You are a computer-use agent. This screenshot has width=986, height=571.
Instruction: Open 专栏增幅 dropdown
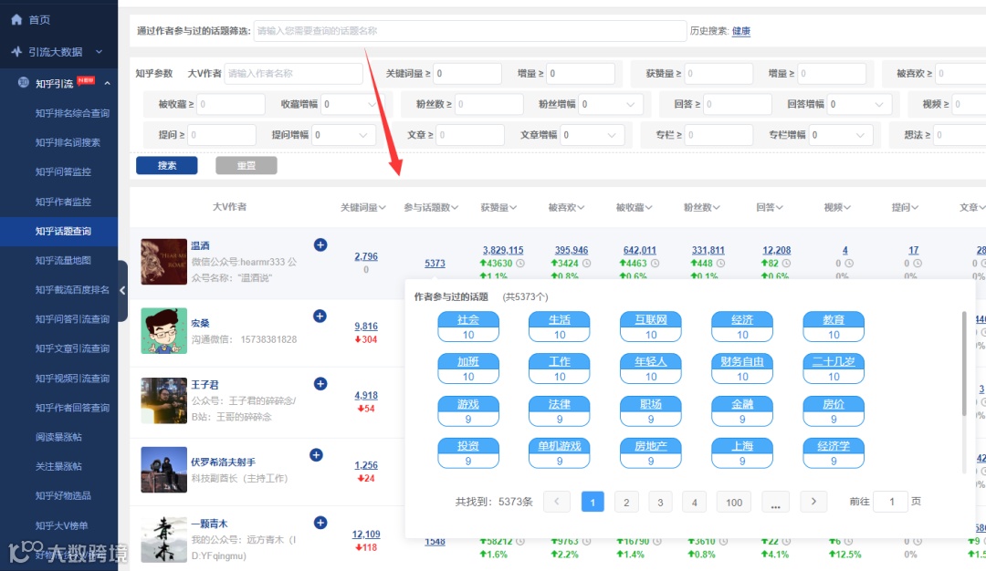point(841,135)
